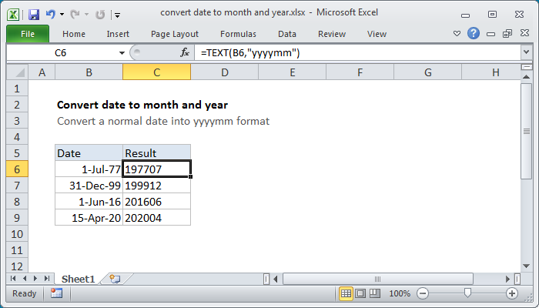Click the formula bar with TEXT formula
This screenshot has width=539, height=308.
pos(357,52)
